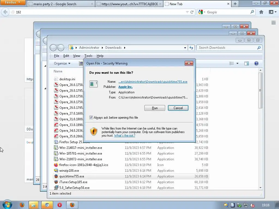
Task: Click the scrollbar up arrow in Downloads
Action: [260, 70]
